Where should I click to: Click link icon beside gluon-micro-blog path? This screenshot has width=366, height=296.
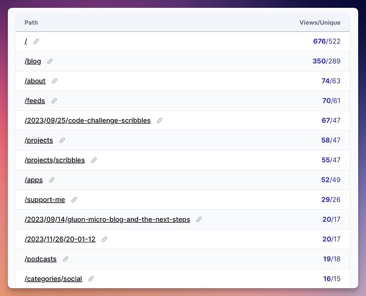199,219
